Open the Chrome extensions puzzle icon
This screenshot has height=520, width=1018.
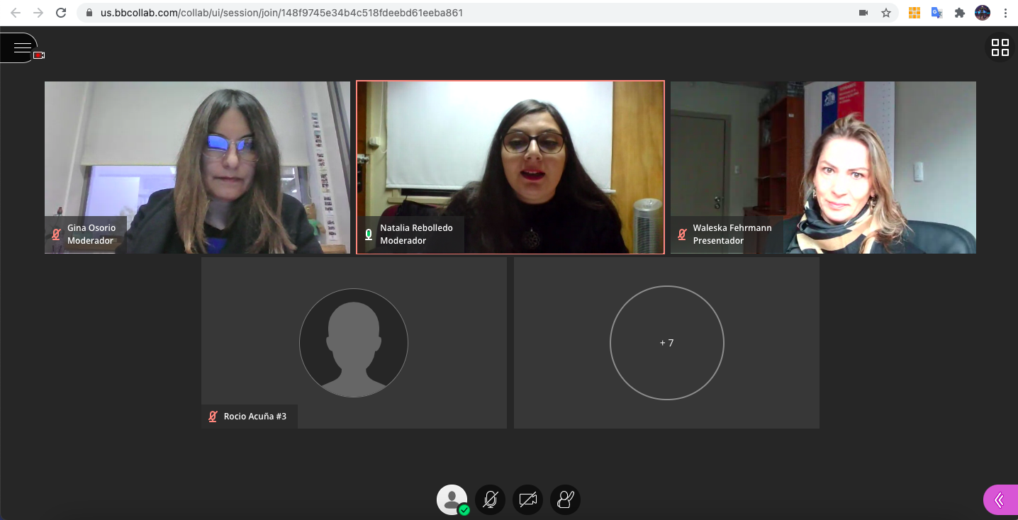(960, 13)
